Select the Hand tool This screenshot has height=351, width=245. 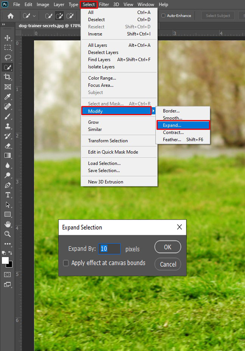(8, 224)
